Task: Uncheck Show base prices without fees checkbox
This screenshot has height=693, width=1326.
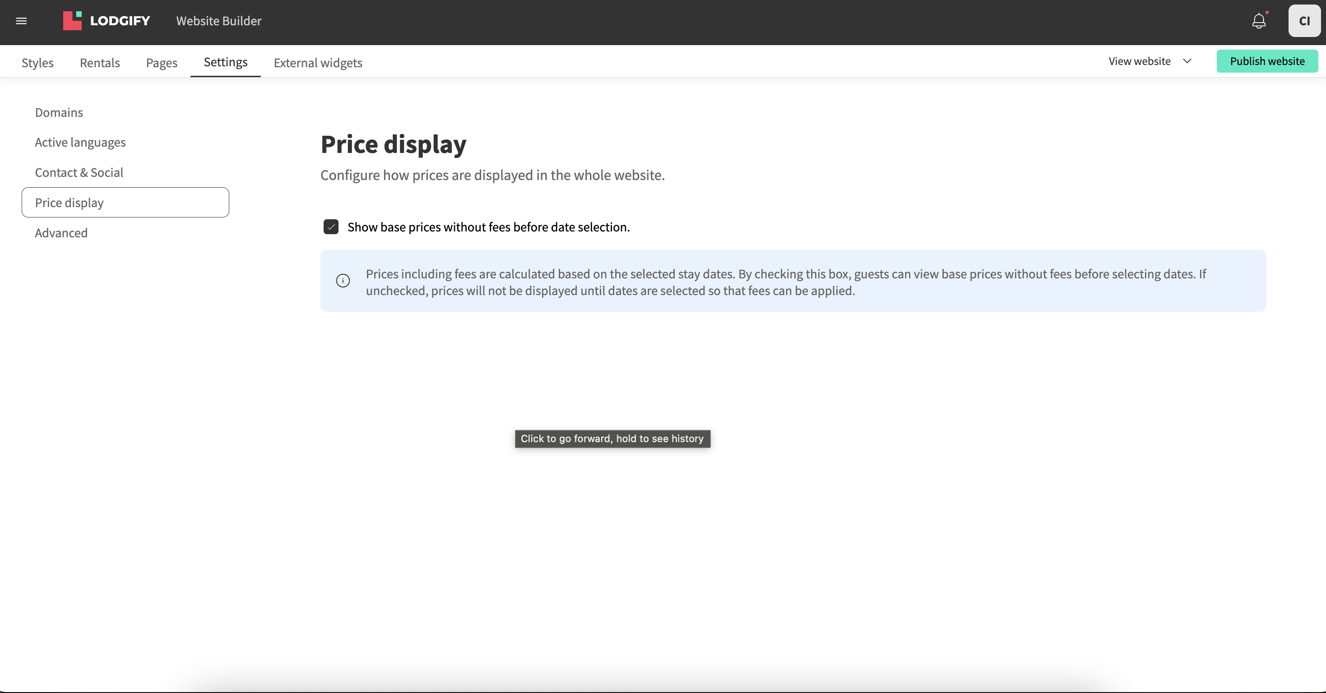Action: [331, 227]
